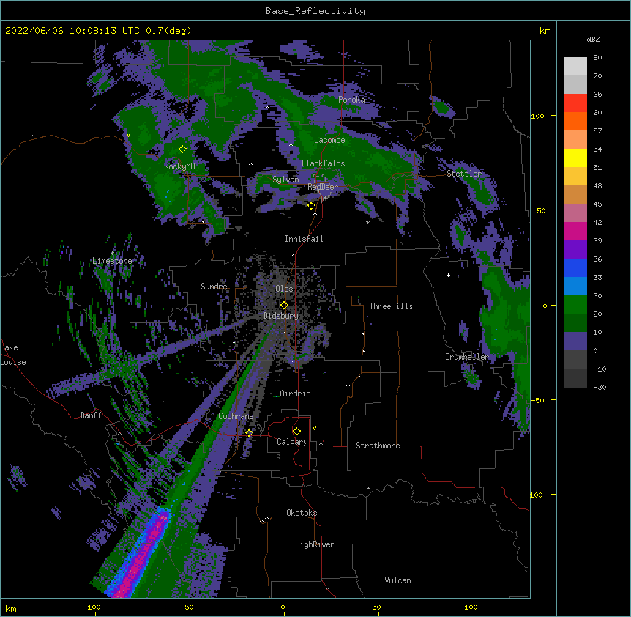Click the -50 tick on bottom km axis
This screenshot has width=631, height=617.
coord(187,607)
